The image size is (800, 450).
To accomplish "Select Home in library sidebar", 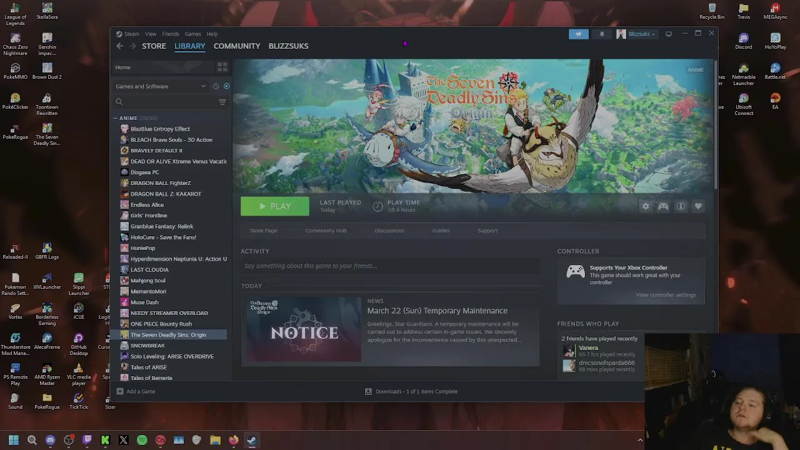I will [x=164, y=67].
